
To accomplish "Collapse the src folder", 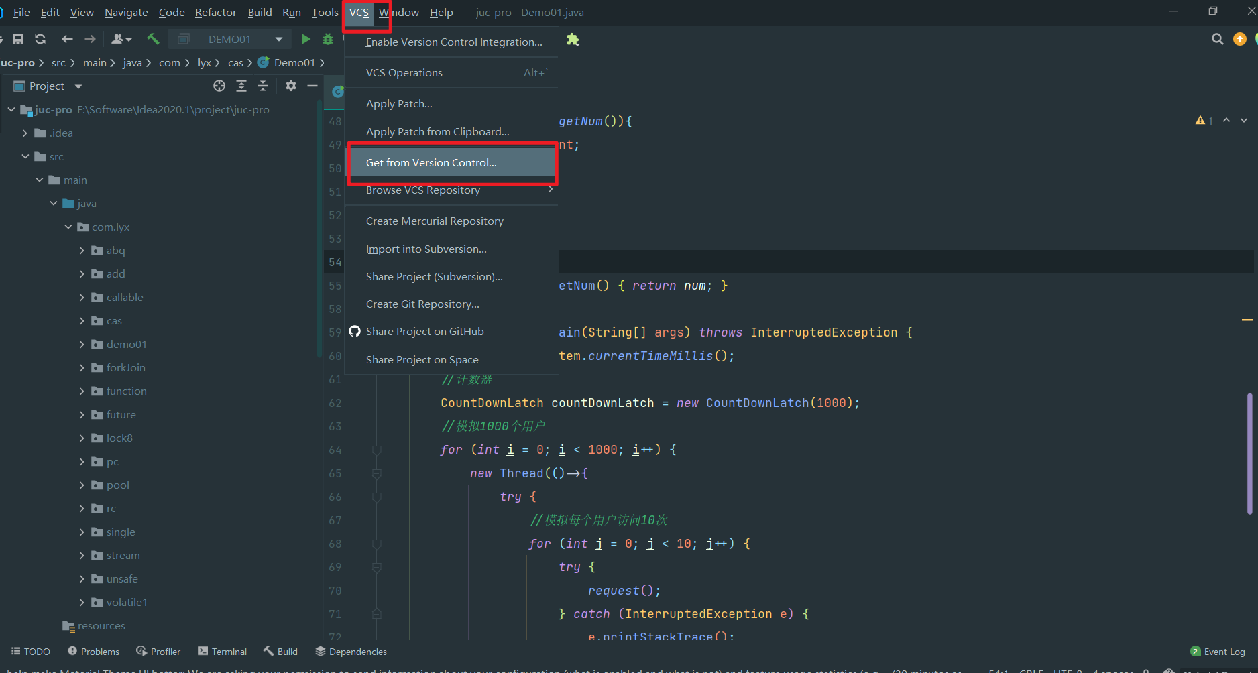I will click(x=25, y=156).
